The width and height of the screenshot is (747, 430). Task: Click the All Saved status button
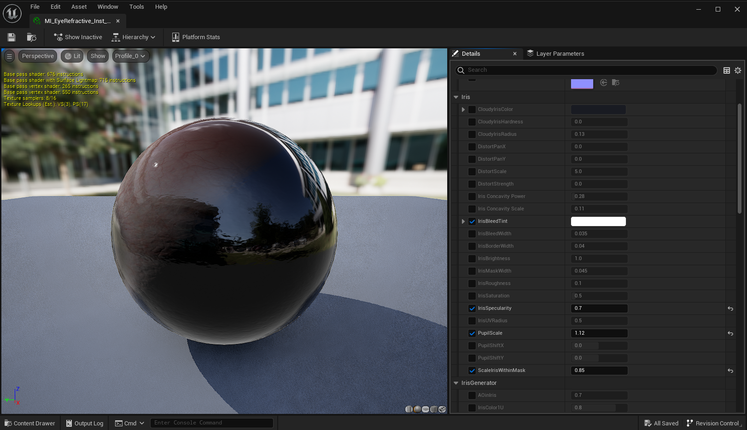[661, 423]
